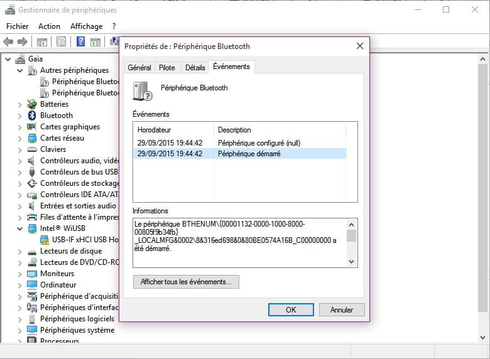Click the Périphériques système icon
This screenshot has width=490, height=359.
(x=32, y=330)
